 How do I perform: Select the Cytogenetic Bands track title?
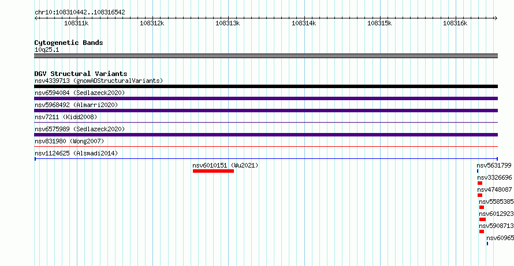click(x=69, y=43)
